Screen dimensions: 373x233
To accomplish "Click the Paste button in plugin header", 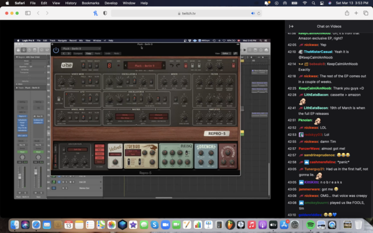I will (x=98, y=53).
